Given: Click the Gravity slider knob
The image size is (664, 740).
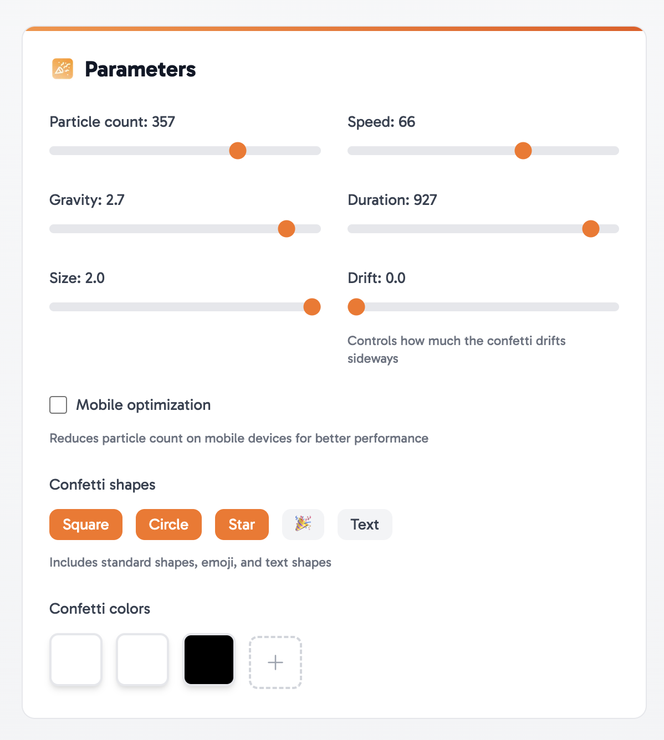Looking at the screenshot, I should click(287, 229).
